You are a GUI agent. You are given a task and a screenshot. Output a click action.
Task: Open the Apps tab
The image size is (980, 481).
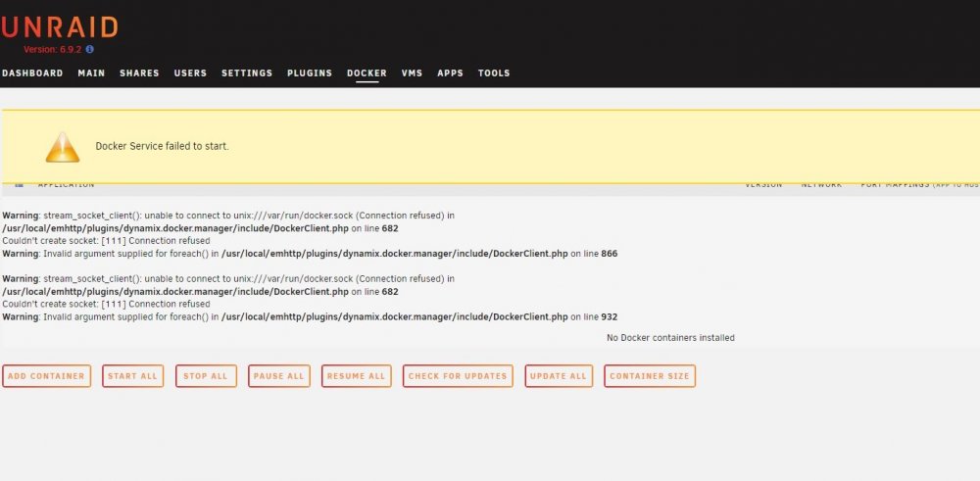450,73
